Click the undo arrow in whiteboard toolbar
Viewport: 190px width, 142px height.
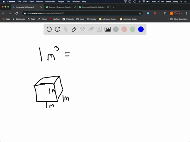[49, 29]
